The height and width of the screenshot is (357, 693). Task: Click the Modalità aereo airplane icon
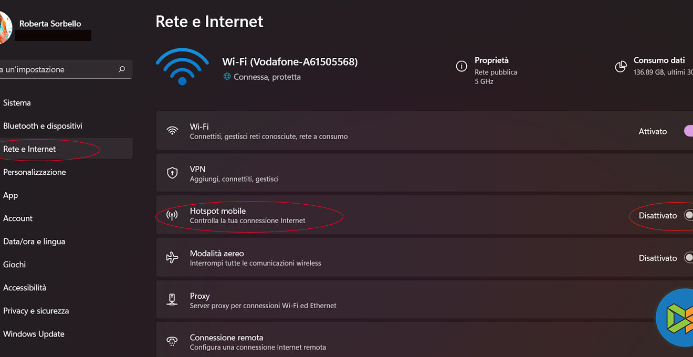coord(172,257)
